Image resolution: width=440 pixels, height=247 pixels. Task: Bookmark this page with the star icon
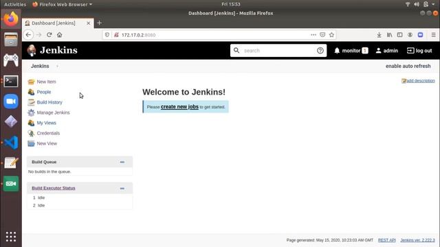(x=331, y=35)
